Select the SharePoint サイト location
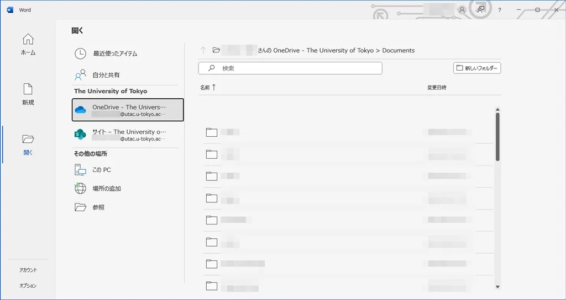This screenshot has width=566, height=300. [x=128, y=135]
